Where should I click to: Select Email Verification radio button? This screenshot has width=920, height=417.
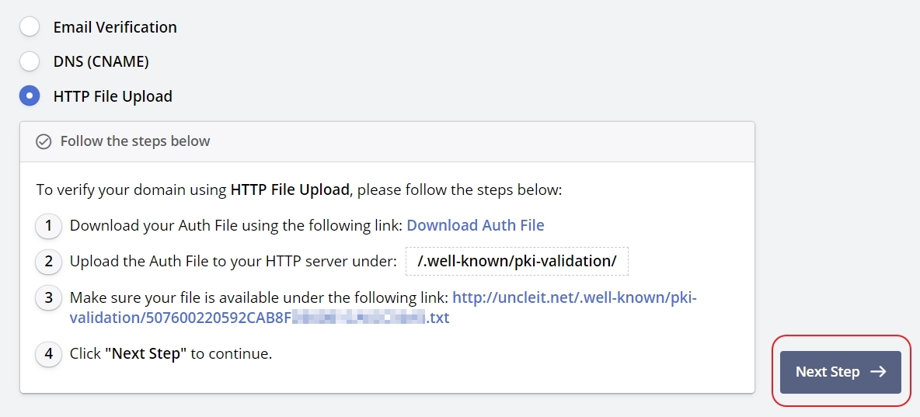click(x=30, y=27)
